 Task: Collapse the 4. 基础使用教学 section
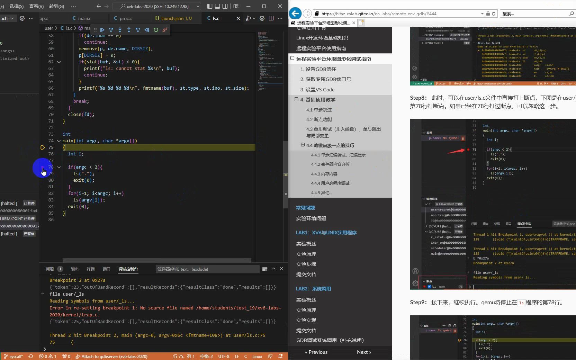pos(296,99)
